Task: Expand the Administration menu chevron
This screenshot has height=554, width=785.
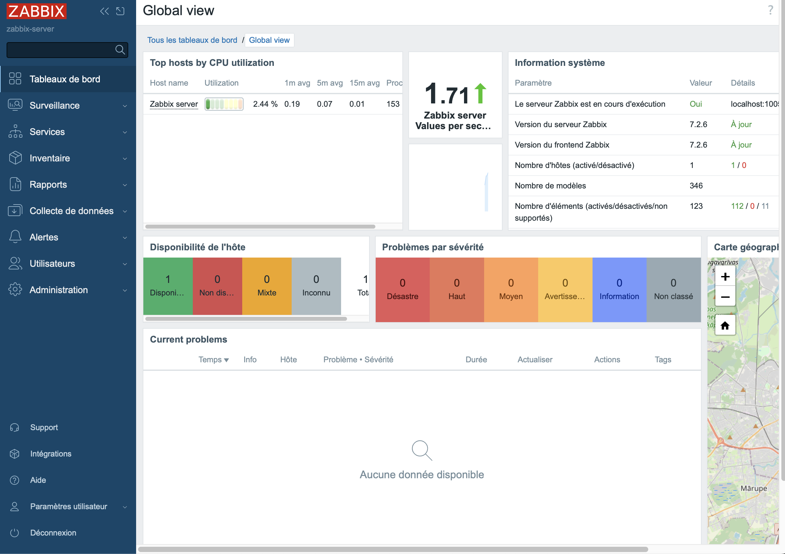Action: click(x=125, y=290)
